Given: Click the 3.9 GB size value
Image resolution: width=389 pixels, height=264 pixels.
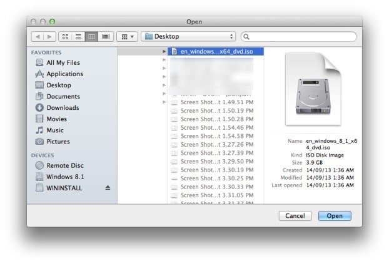Looking at the screenshot, I should [314, 162].
